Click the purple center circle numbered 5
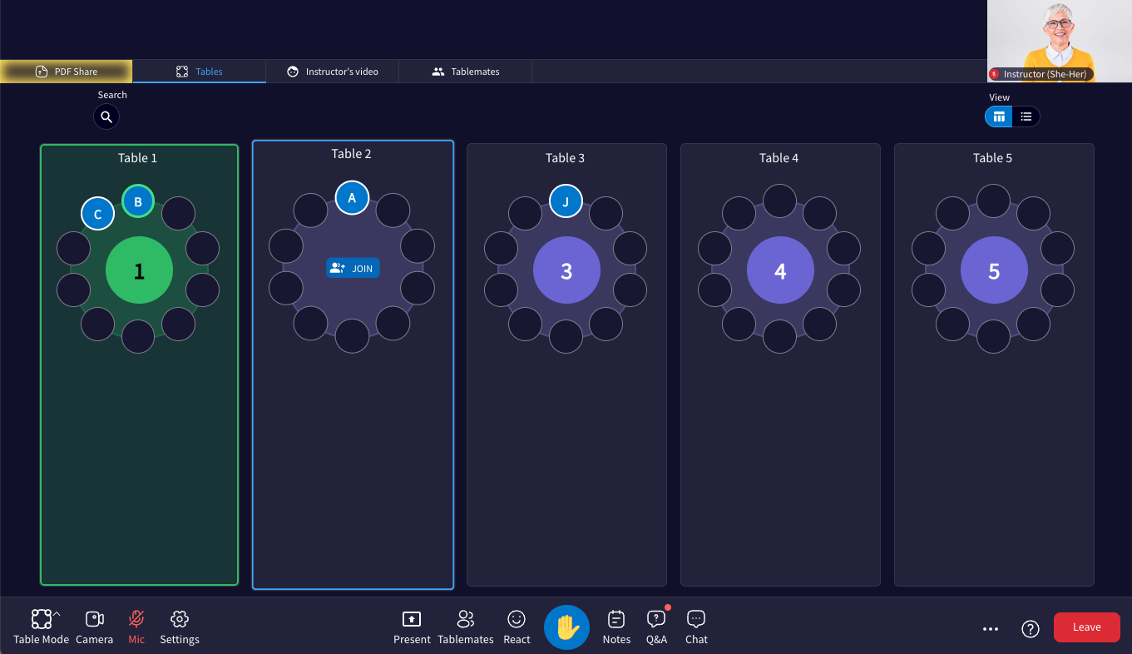 tap(994, 270)
